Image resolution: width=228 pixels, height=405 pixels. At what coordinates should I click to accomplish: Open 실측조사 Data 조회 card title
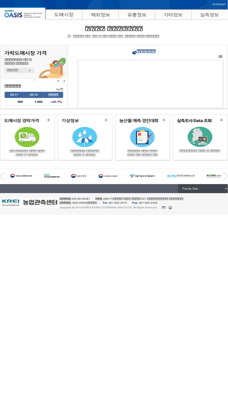coord(195,121)
